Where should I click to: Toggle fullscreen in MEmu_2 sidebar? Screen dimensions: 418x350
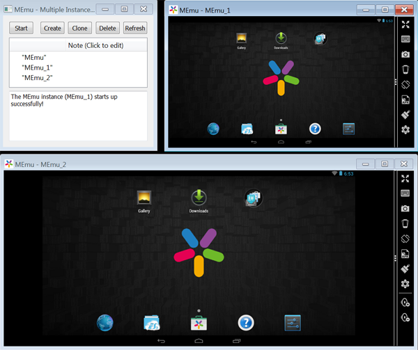(x=405, y=179)
